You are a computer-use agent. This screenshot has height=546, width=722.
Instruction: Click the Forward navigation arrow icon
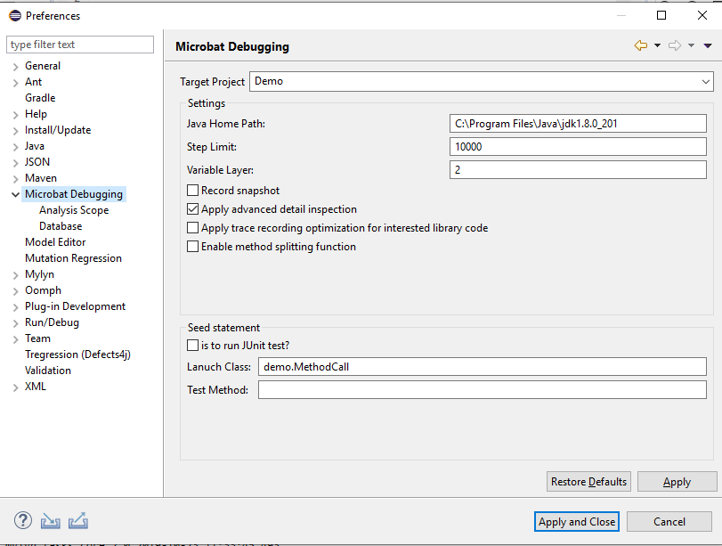tap(674, 46)
